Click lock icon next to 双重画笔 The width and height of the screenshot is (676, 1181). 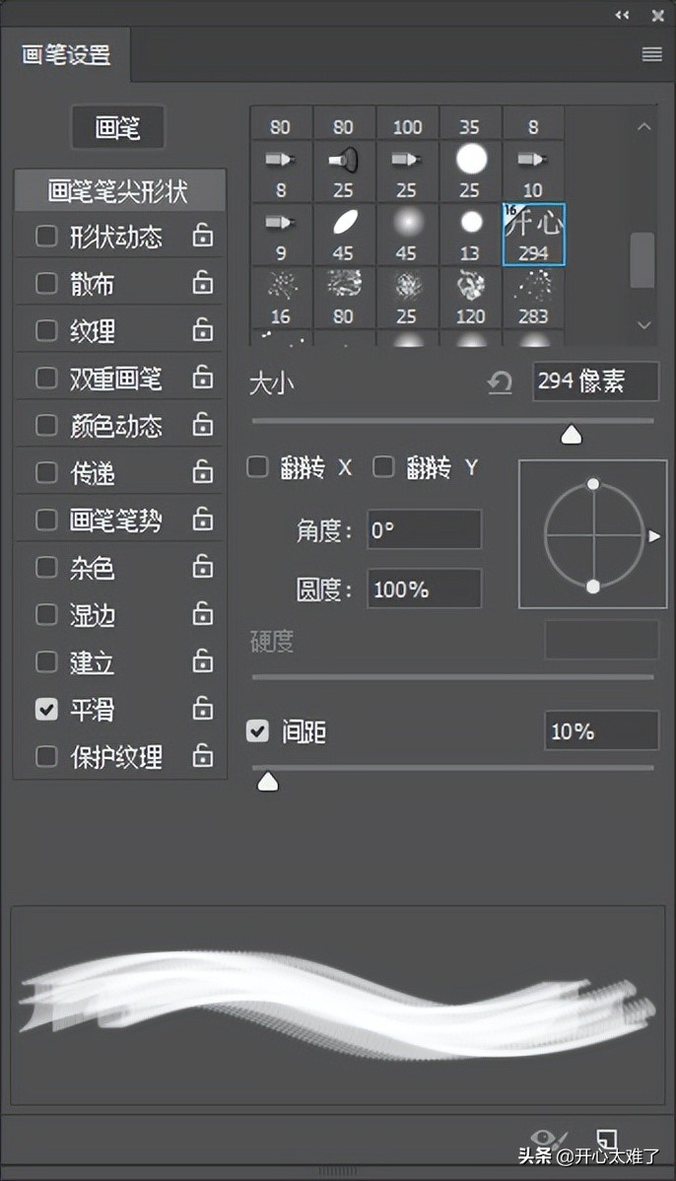pos(202,378)
